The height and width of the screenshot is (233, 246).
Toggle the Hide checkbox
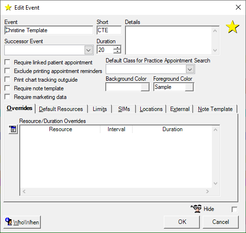234,209
